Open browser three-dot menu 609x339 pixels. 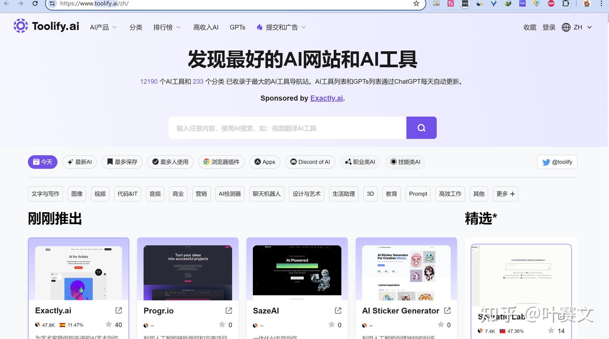tap(602, 3)
